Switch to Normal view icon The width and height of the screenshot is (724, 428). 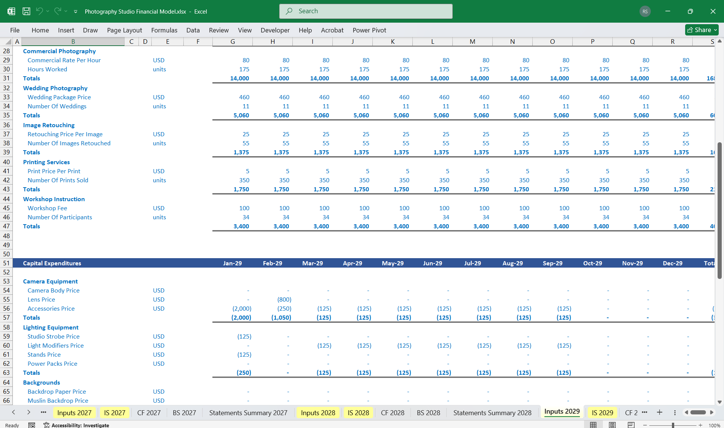[593, 425]
